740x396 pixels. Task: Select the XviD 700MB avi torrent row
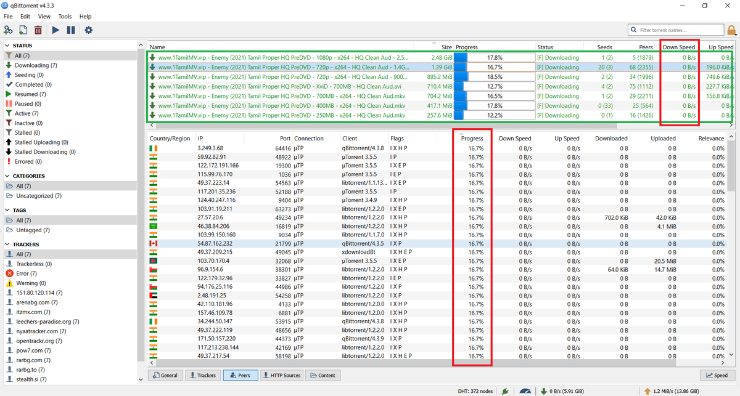point(441,86)
